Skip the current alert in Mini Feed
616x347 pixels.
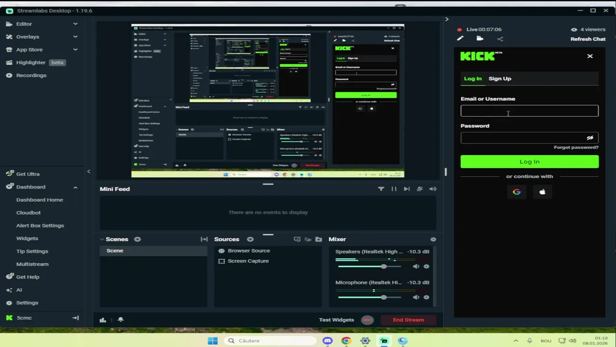coord(407,189)
